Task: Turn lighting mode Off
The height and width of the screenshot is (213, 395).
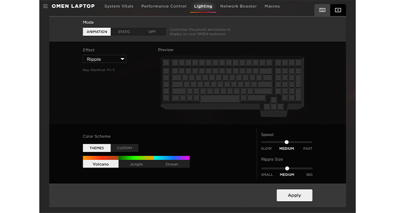Action: [x=152, y=32]
